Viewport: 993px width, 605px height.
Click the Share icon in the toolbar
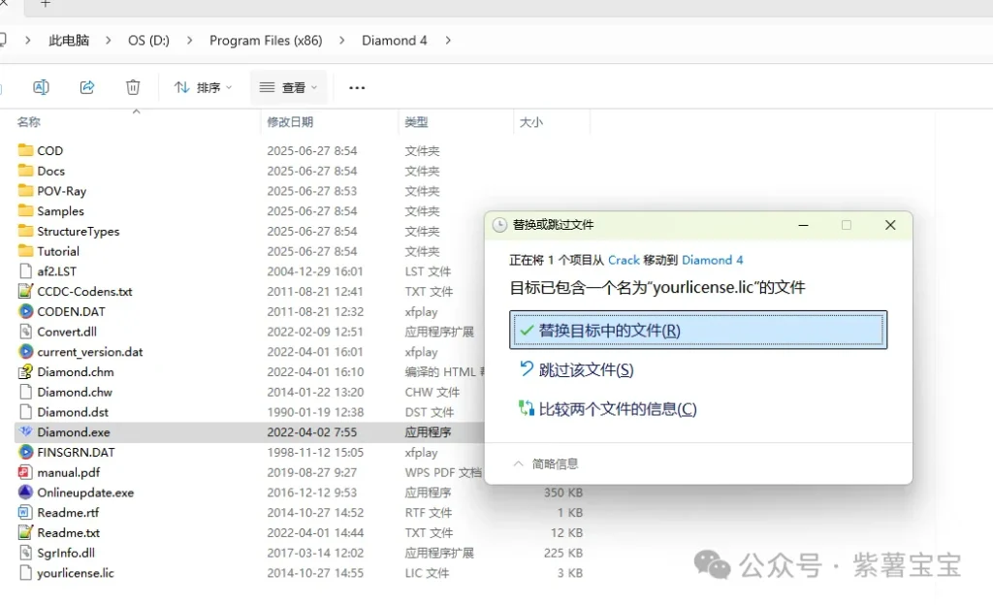tap(87, 87)
